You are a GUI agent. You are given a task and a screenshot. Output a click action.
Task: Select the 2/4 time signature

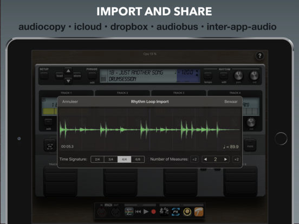coord(97,159)
